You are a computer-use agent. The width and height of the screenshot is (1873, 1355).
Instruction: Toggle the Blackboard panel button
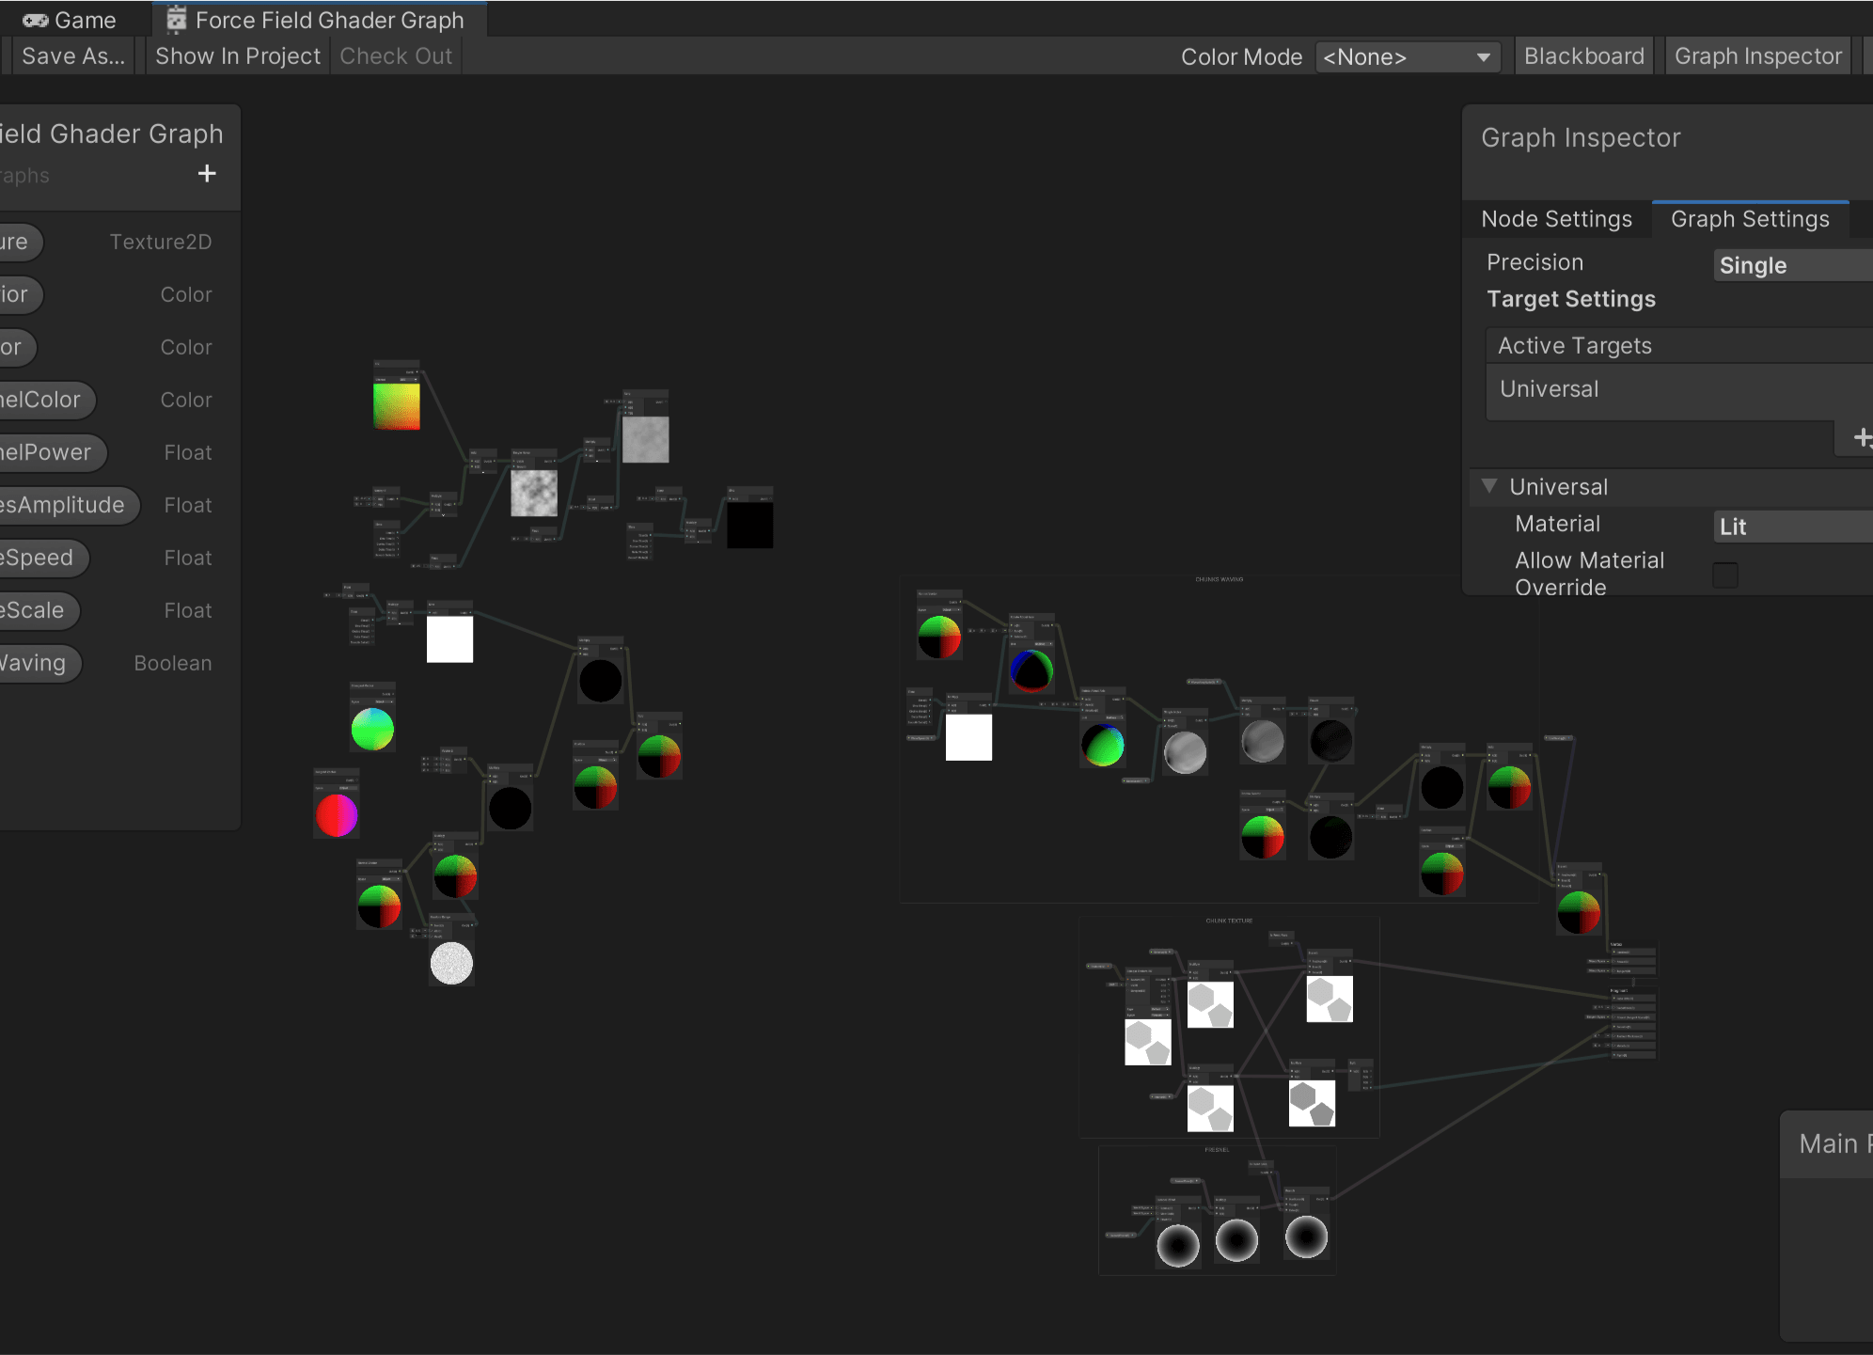(1583, 56)
